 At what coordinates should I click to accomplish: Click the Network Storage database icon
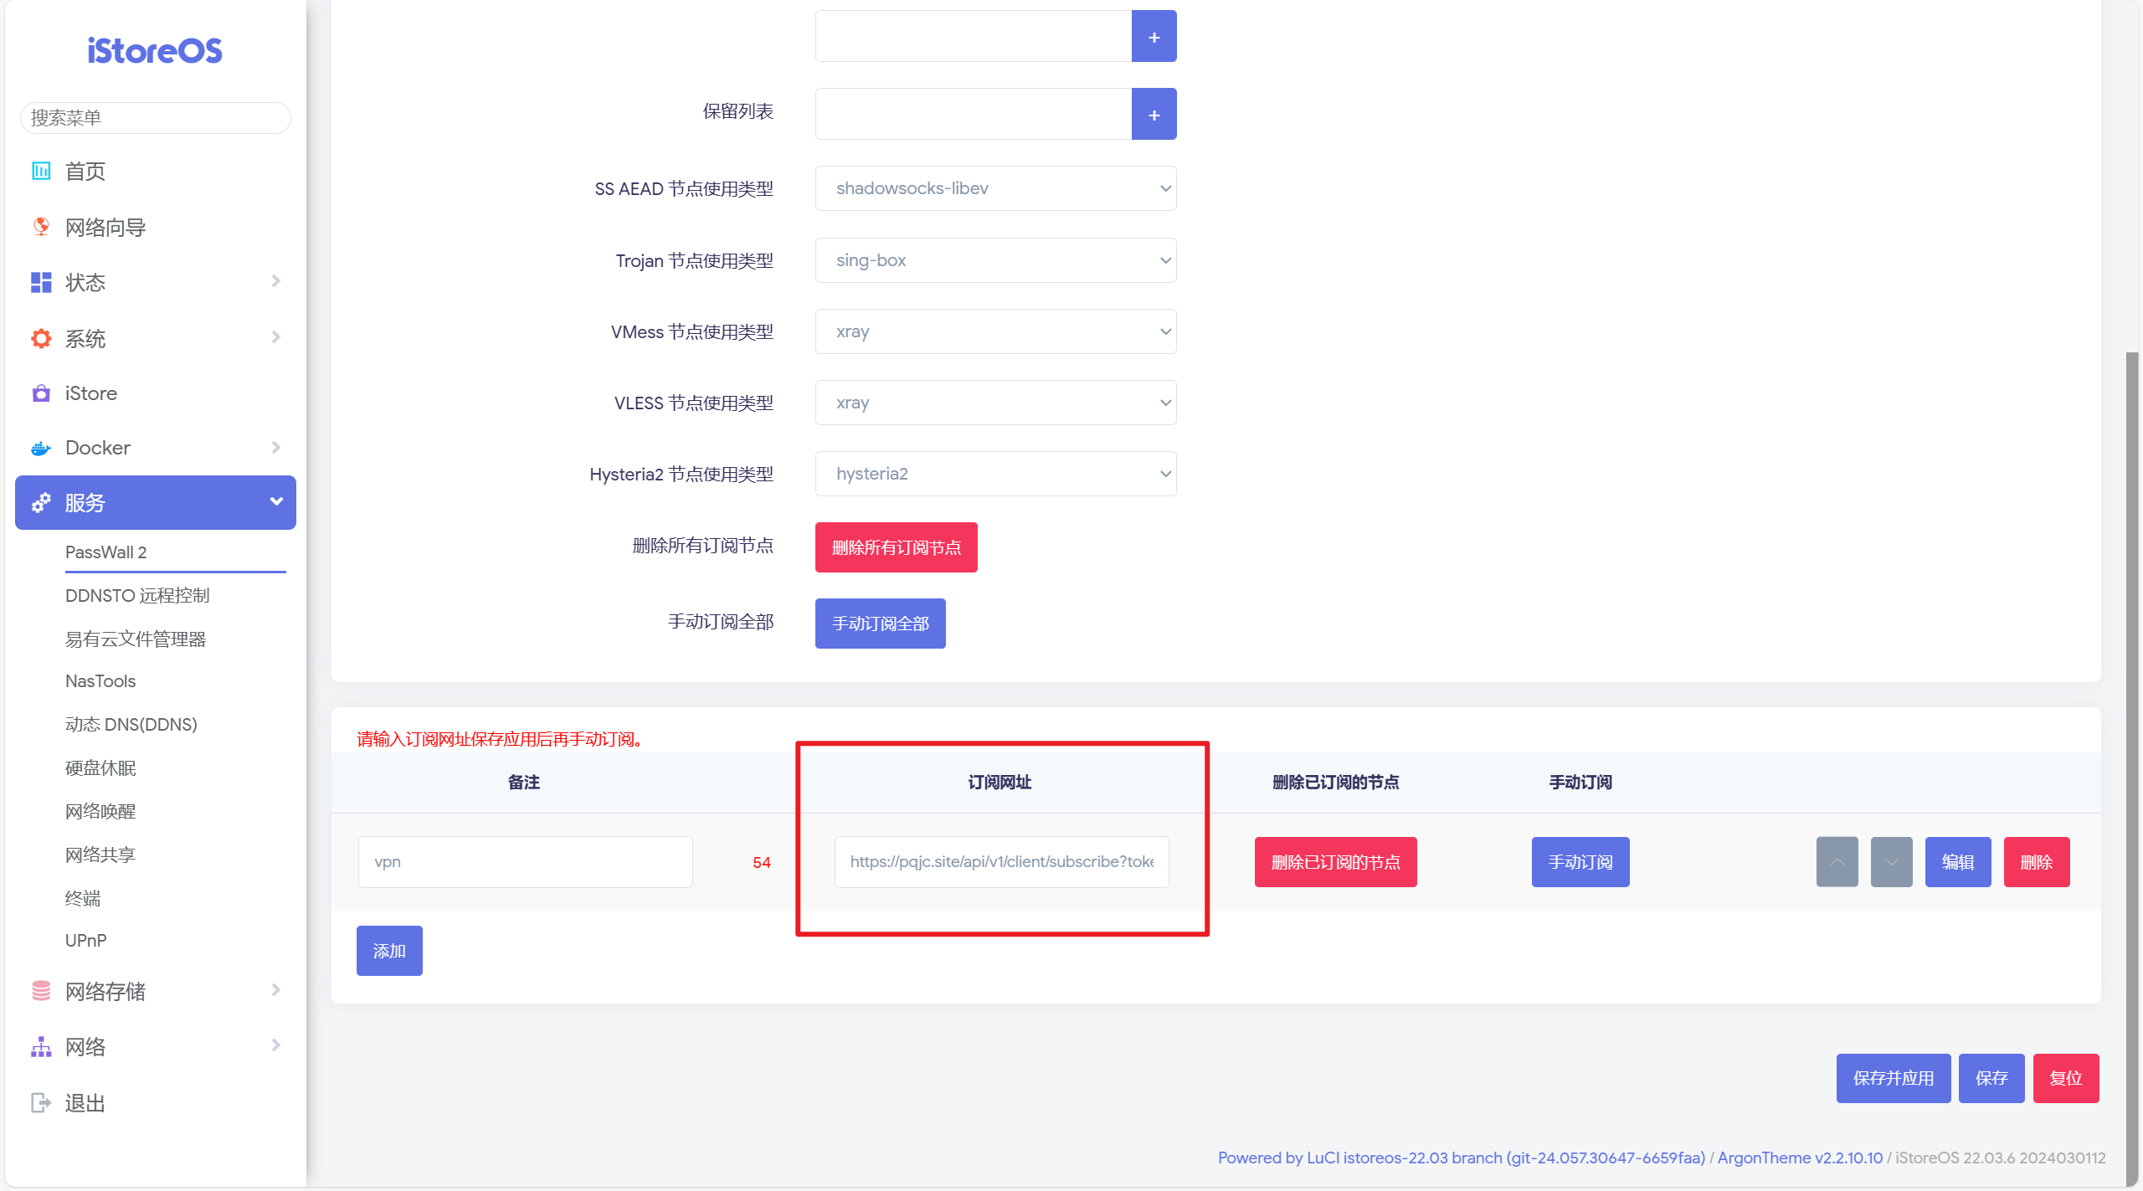[x=40, y=991]
